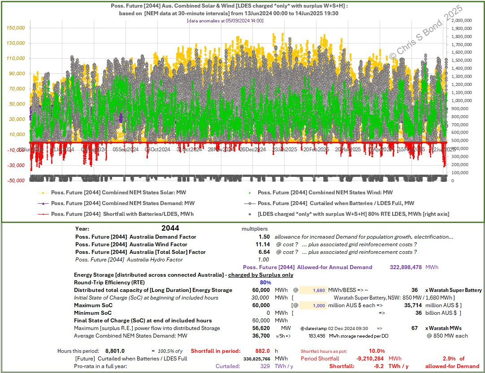485x373 pixels.
Task: Select the Wind Factor value 11.14
Action: (263, 244)
